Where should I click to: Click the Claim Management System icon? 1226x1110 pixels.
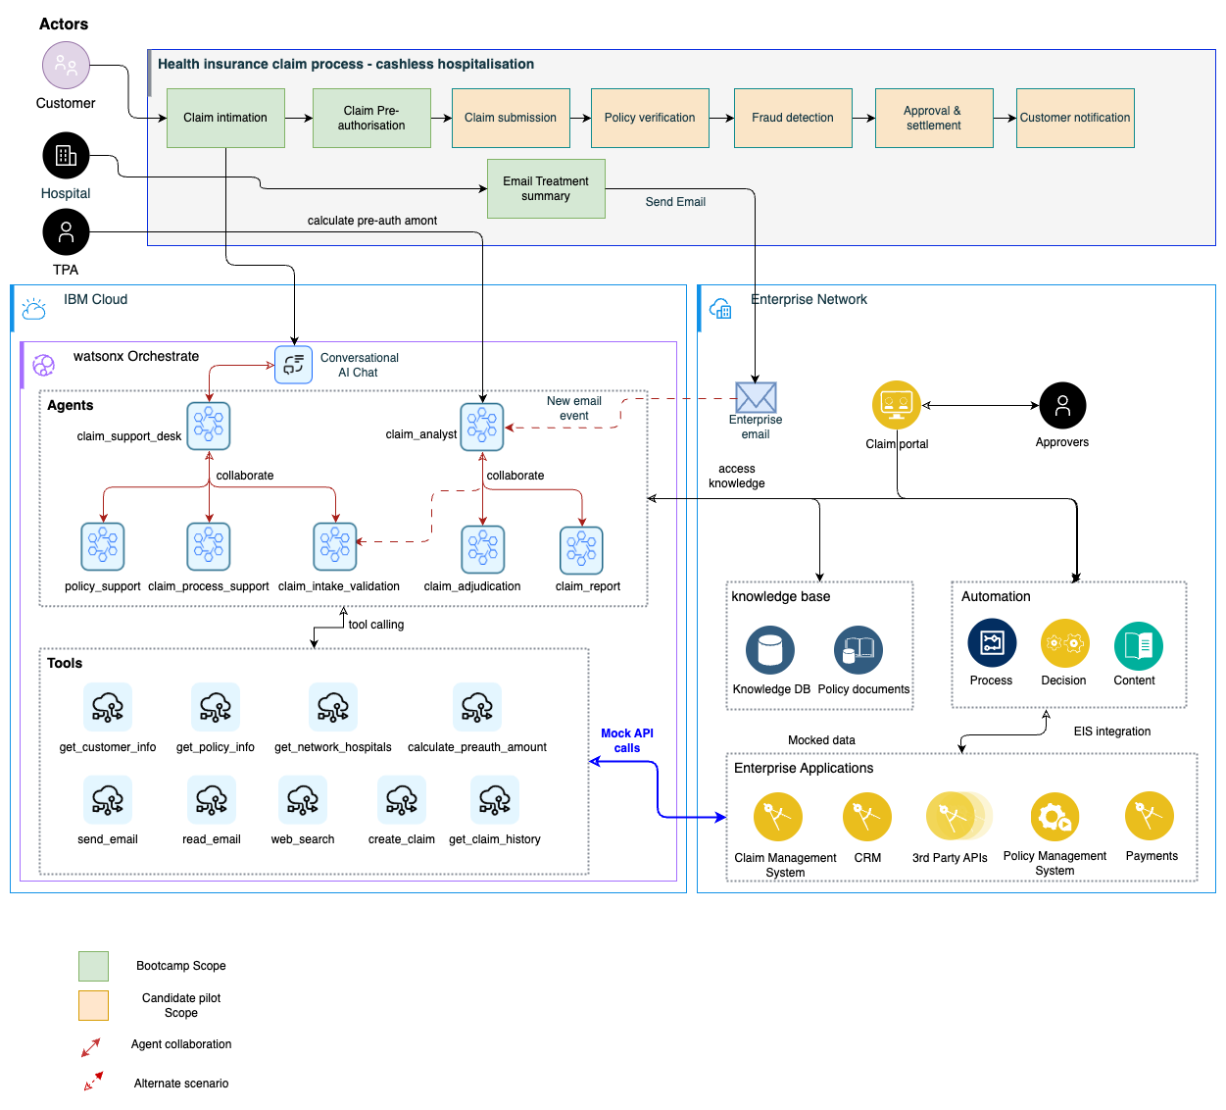pos(778,817)
